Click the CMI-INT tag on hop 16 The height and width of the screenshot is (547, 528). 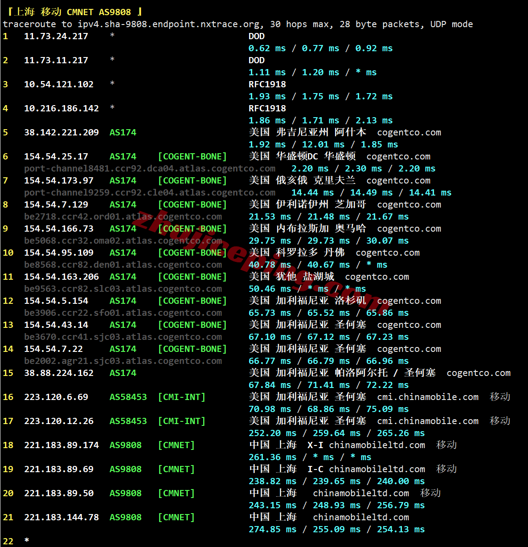pyautogui.click(x=182, y=397)
